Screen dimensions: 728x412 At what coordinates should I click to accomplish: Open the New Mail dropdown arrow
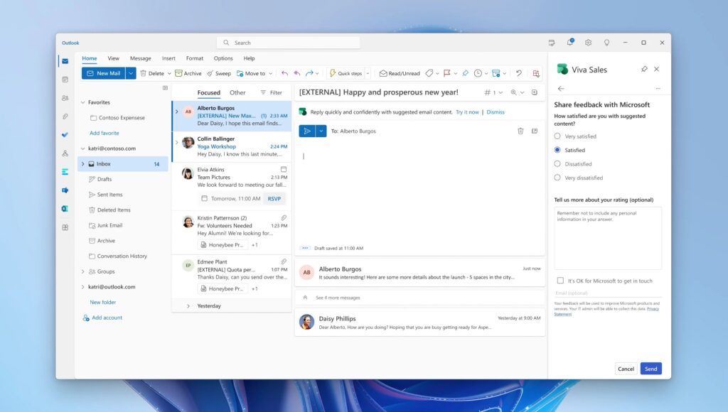point(131,73)
